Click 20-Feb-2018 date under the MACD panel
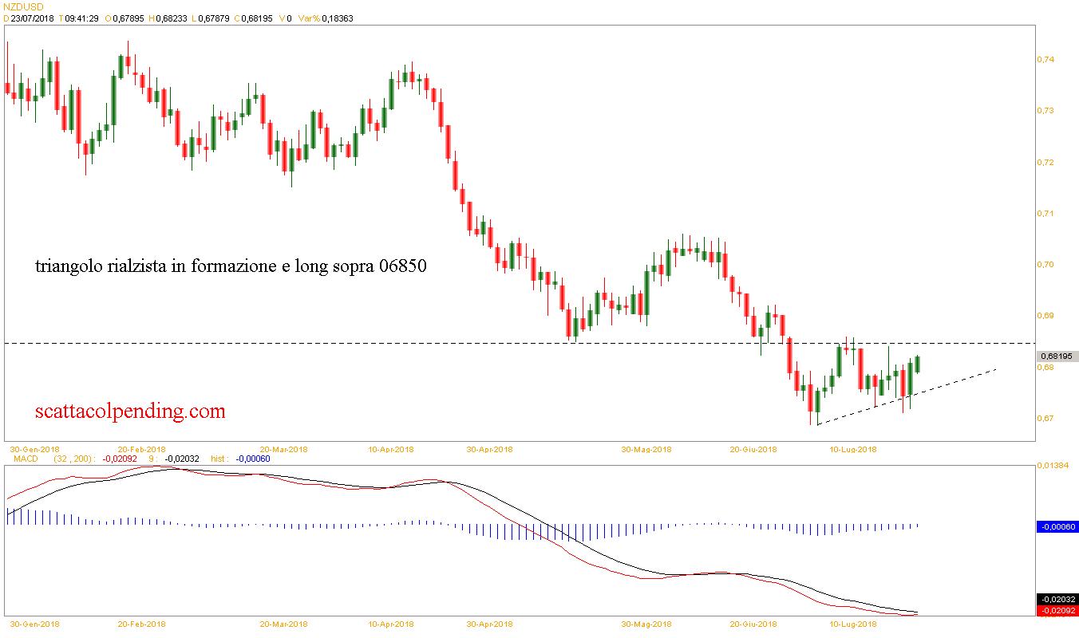Image resolution: width=1079 pixels, height=638 pixels. point(141,624)
